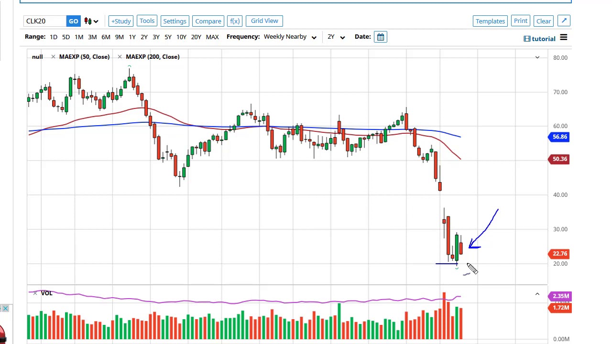The height and width of the screenshot is (344, 612).
Task: Select the MAX range option
Action: tap(212, 37)
